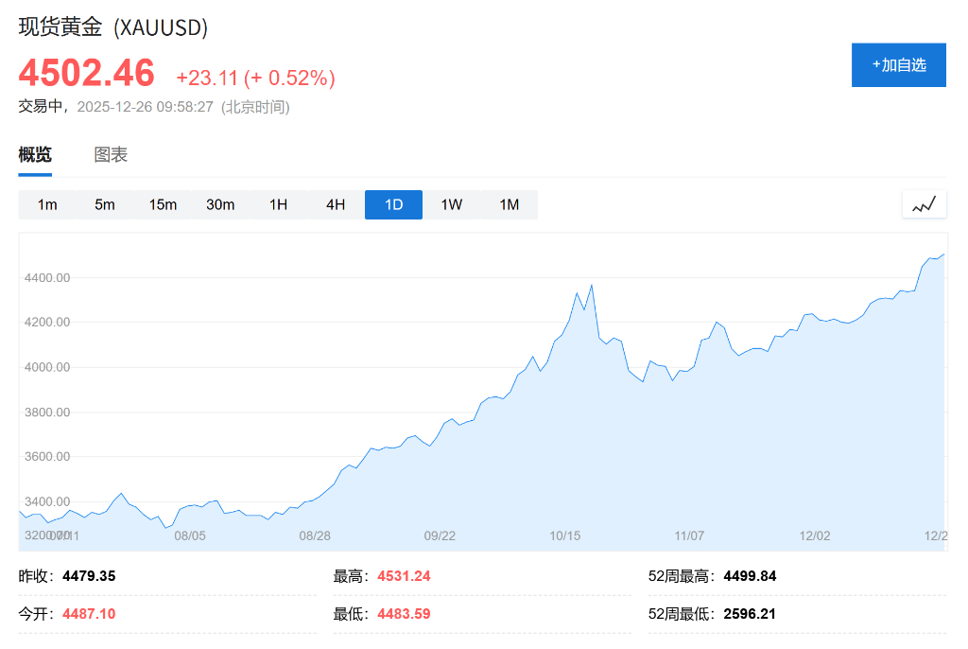
Task: Select the 概览 overview tab
Action: tap(35, 155)
